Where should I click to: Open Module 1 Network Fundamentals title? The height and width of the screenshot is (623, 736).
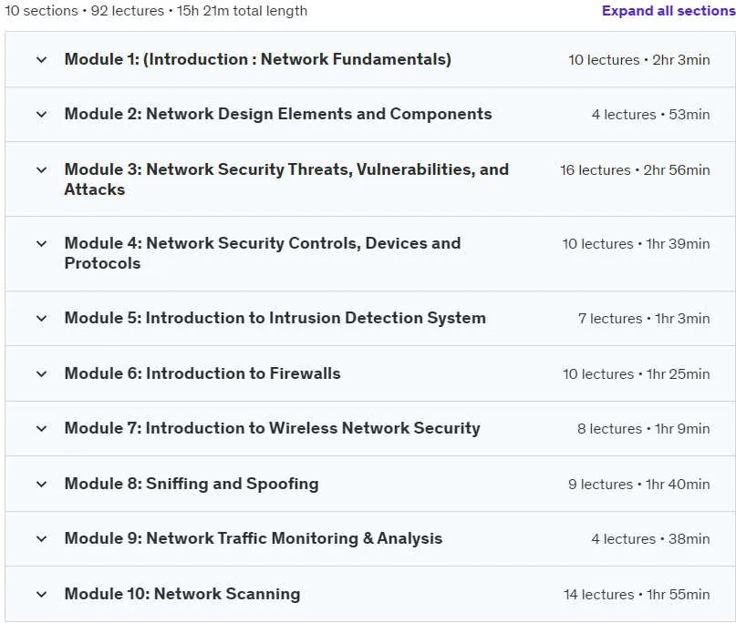(258, 59)
